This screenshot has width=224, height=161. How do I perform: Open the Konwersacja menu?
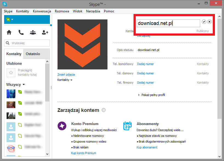[x=42, y=11]
